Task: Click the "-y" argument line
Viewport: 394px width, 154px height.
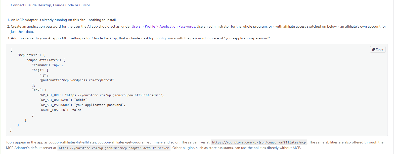Action: (x=43, y=75)
